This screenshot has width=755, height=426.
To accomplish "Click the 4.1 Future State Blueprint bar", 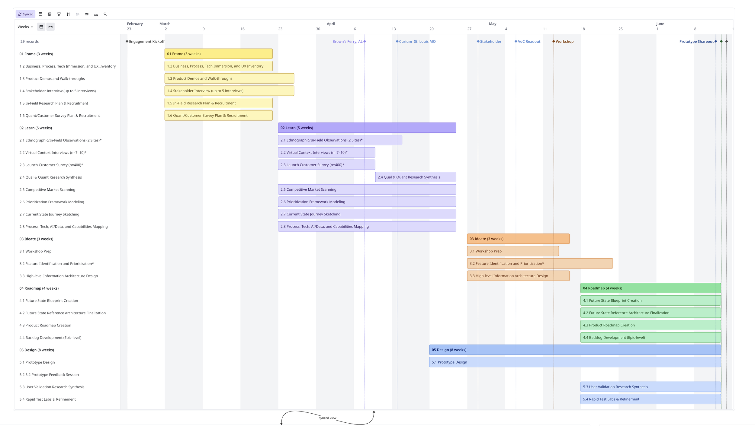I will 651,300.
